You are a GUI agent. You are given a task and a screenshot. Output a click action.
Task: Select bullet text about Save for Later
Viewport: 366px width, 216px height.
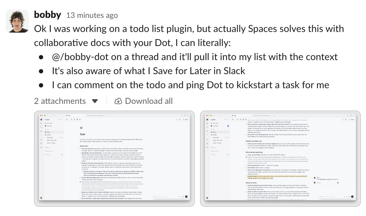148,71
